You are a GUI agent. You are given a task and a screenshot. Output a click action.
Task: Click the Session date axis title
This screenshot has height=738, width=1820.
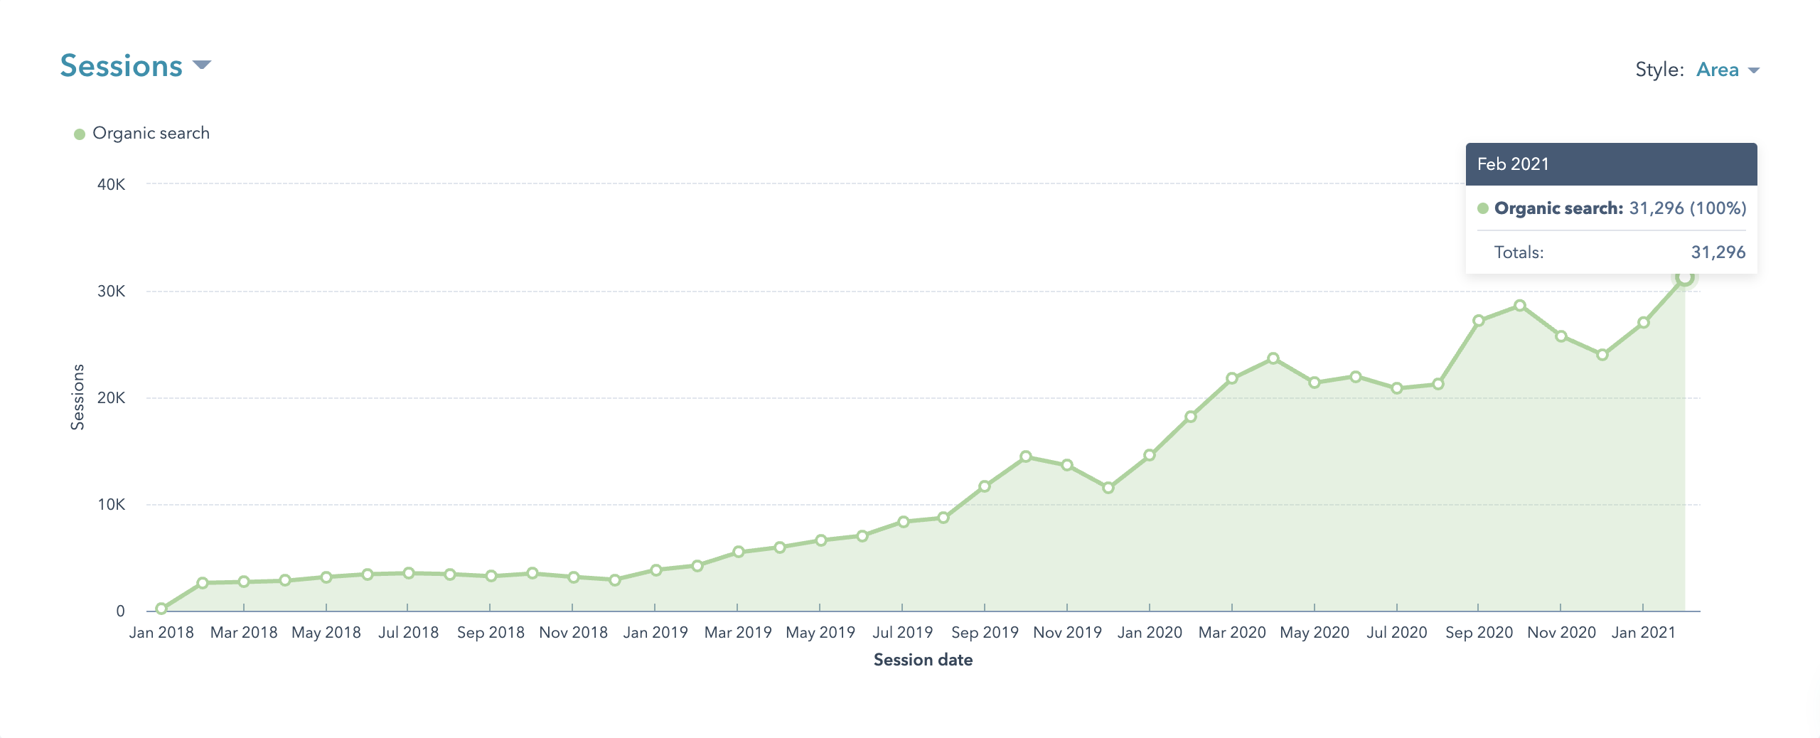[923, 660]
